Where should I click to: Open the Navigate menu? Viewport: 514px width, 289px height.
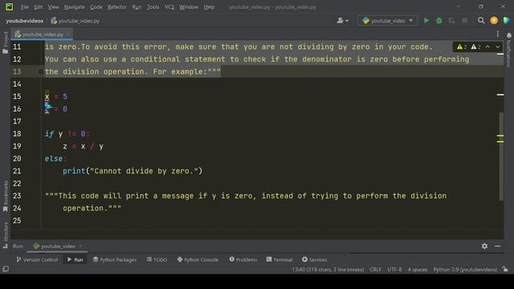75,7
